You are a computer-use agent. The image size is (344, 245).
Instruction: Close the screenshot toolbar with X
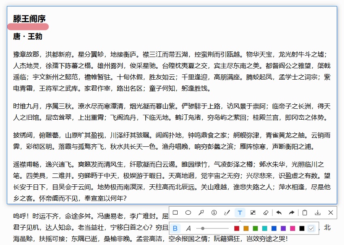[x=331, y=213]
